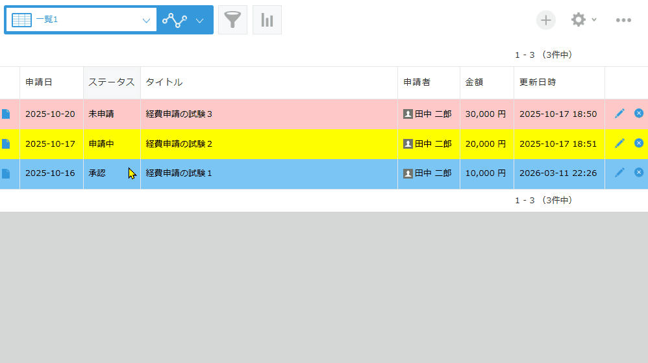Sort by the 申請日 column header
This screenshot has width=648, height=363.
click(39, 82)
